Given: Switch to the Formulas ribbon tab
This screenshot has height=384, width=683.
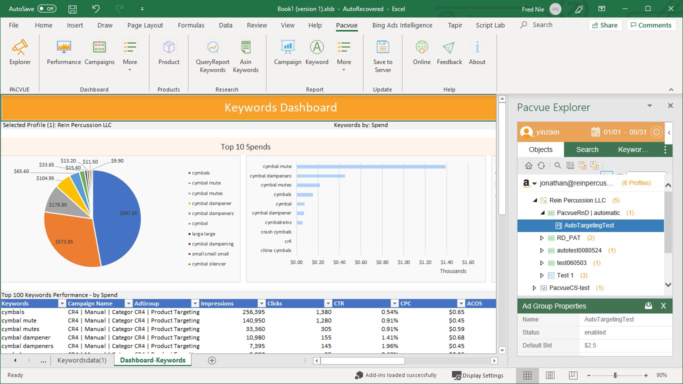Looking at the screenshot, I should click(191, 25).
